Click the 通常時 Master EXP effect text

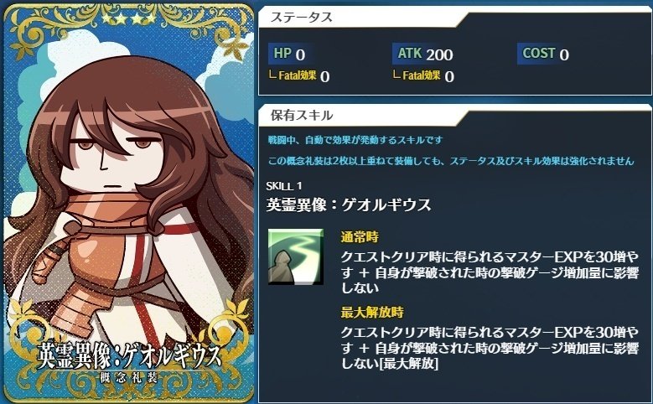(490, 272)
